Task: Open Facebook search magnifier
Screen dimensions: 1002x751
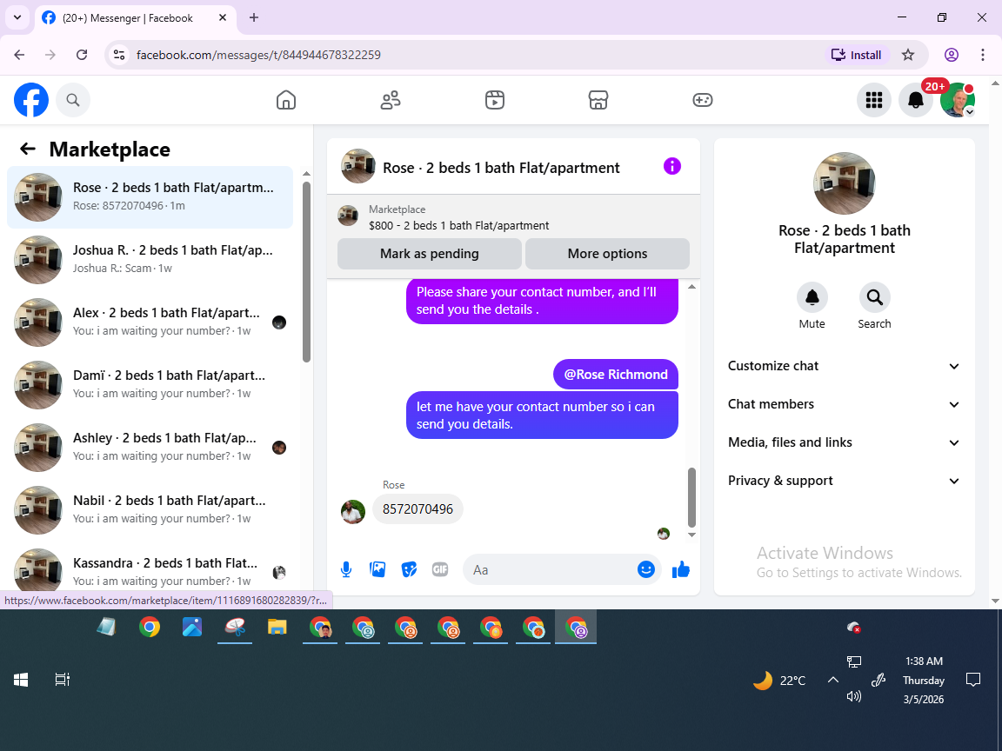Action: (73, 100)
